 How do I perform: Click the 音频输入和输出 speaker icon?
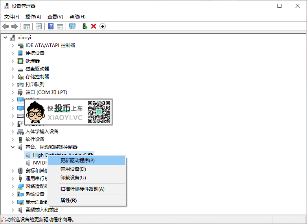pyautogui.click(x=20, y=210)
